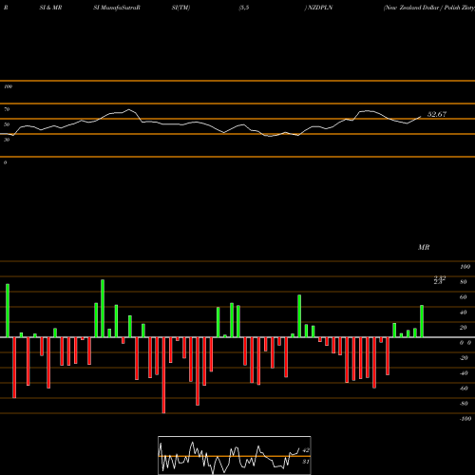Click the MR panel title label
475x475 pixels.
(x=424, y=247)
